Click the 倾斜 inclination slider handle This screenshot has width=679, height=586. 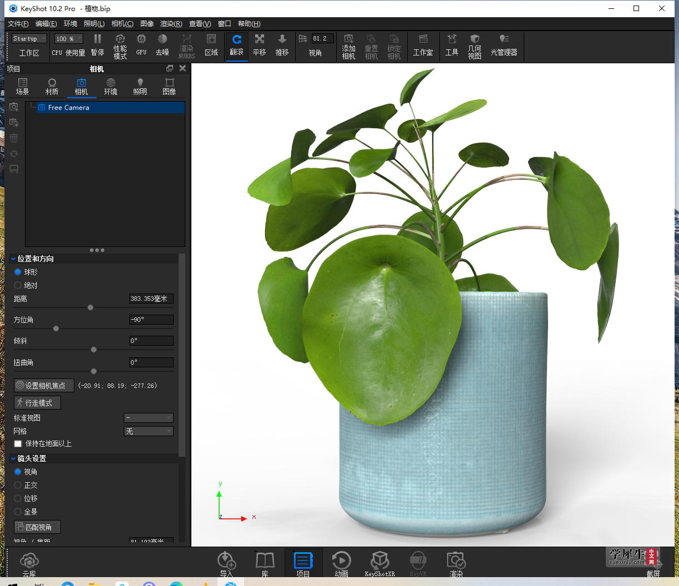tap(94, 350)
